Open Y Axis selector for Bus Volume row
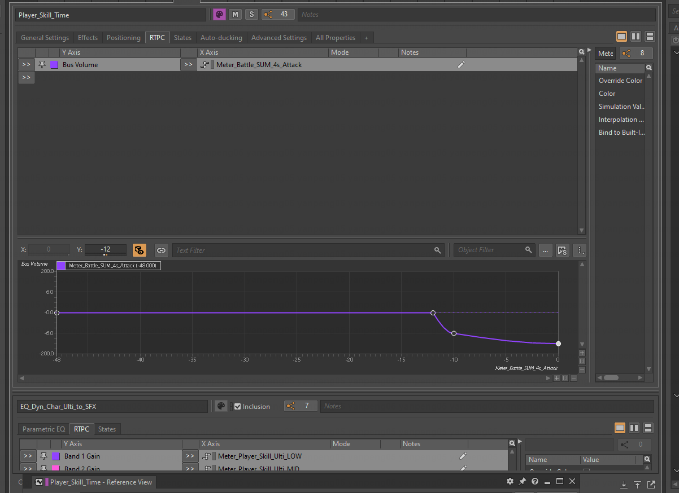The height and width of the screenshot is (493, 679). click(27, 65)
